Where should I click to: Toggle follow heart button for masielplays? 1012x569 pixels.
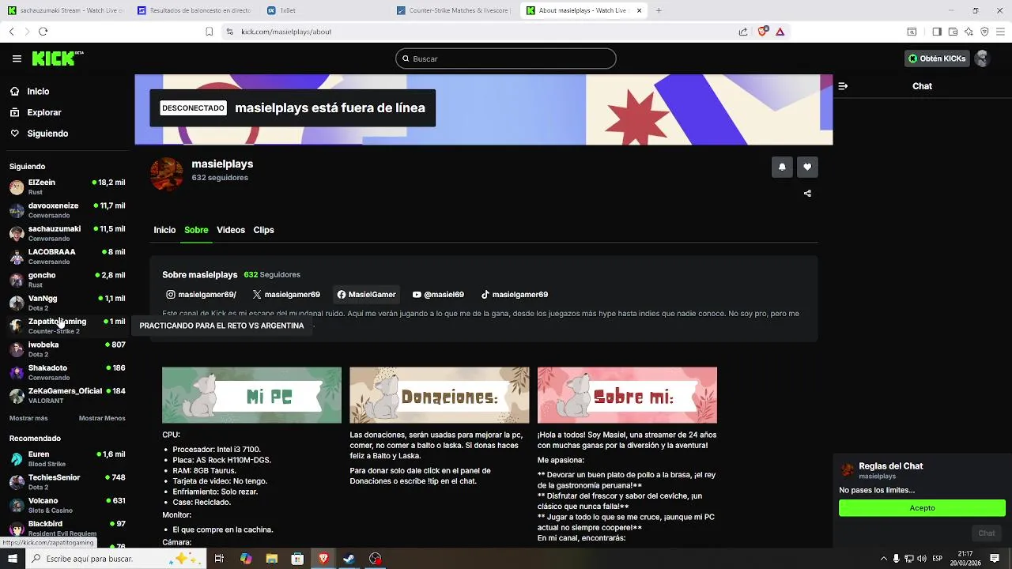807,167
